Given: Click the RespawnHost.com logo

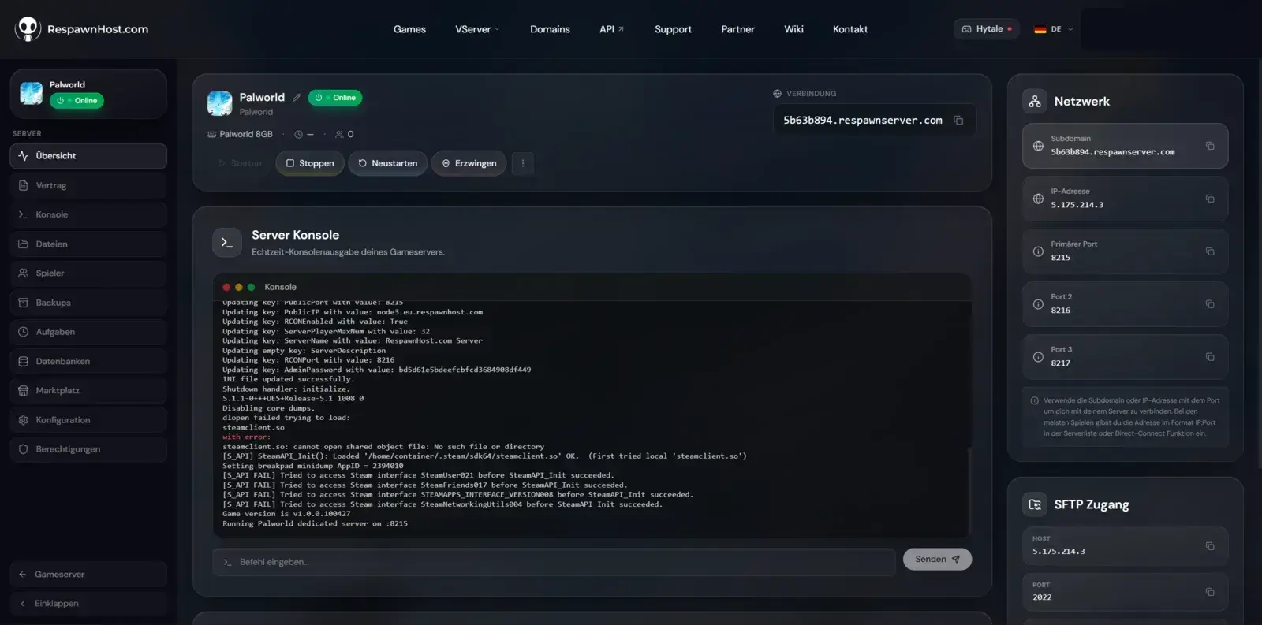Looking at the screenshot, I should coord(82,29).
